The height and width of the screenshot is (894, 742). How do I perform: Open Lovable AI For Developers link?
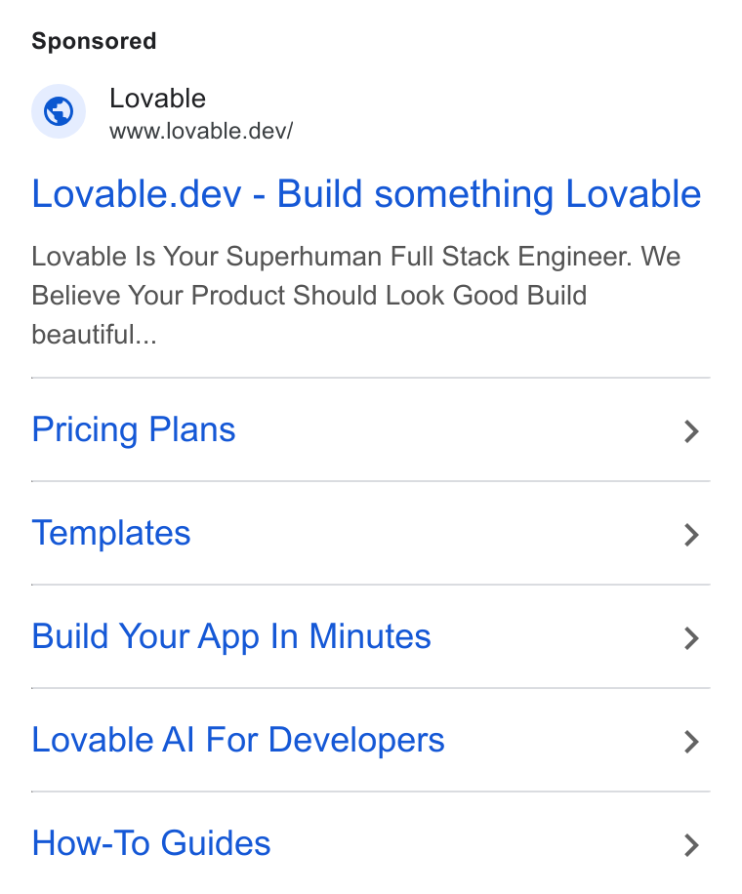[238, 740]
